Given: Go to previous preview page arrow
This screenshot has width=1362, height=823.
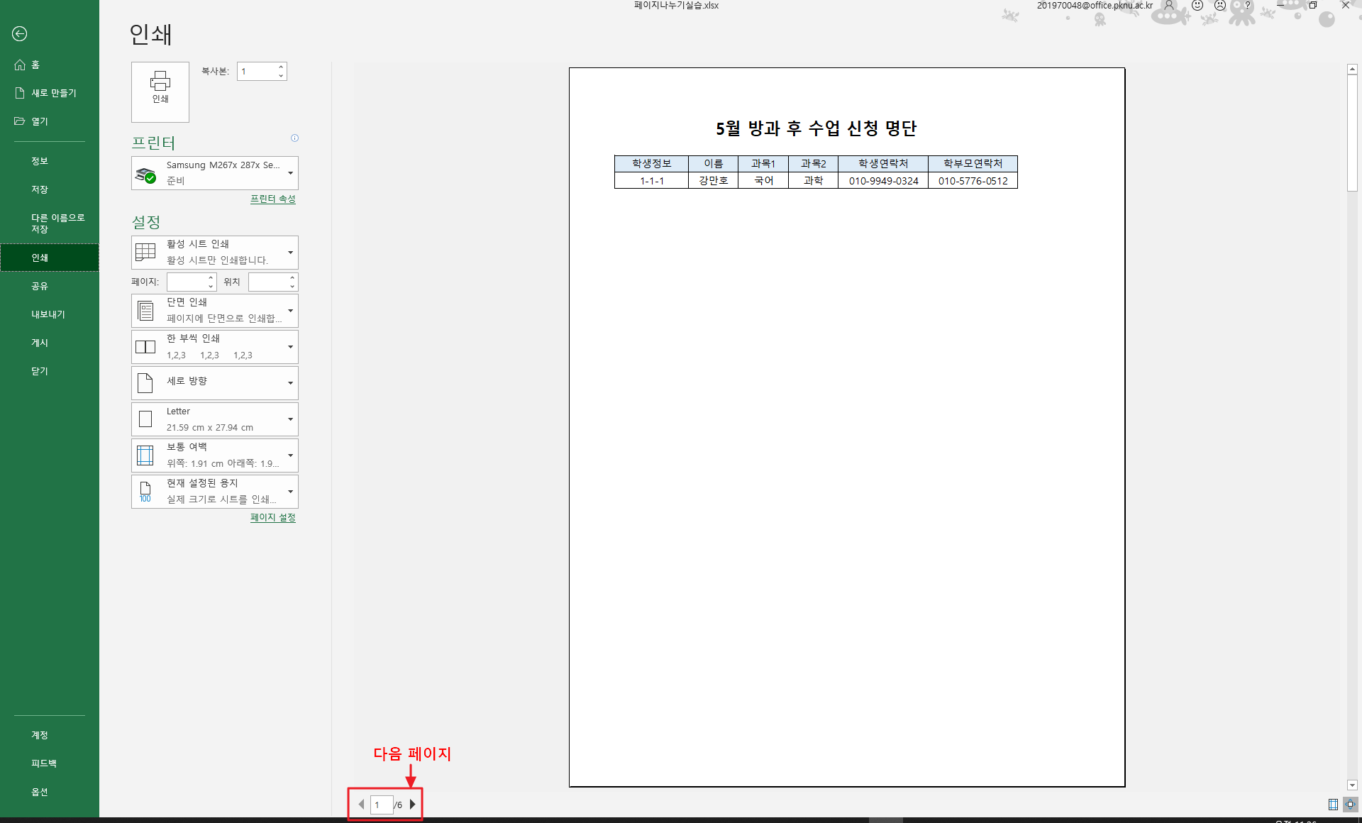Looking at the screenshot, I should tap(361, 805).
